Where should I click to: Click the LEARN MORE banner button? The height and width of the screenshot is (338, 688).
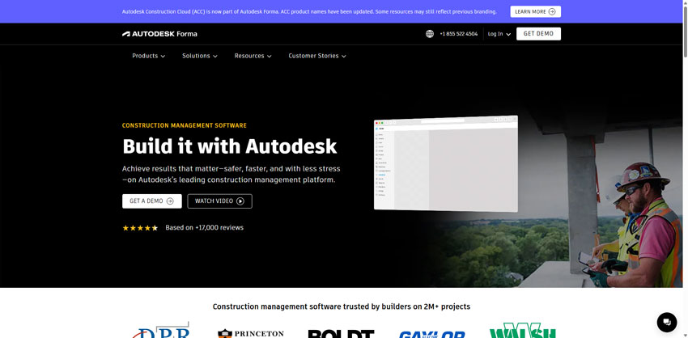click(535, 11)
